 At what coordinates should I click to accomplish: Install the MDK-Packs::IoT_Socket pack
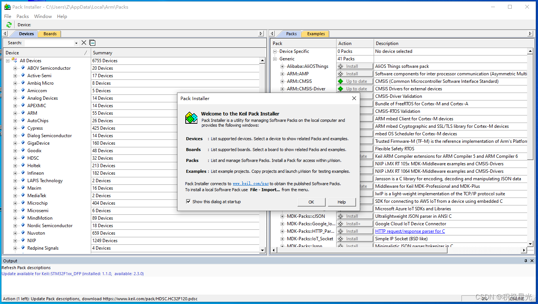355,239
